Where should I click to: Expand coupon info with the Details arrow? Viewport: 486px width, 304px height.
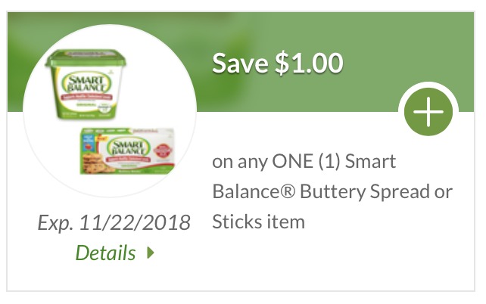151,253
